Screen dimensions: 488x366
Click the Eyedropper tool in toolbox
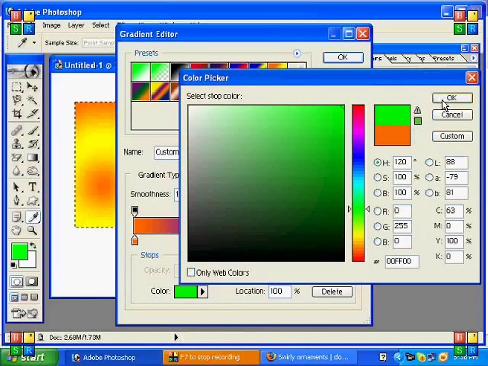pyautogui.click(x=33, y=217)
